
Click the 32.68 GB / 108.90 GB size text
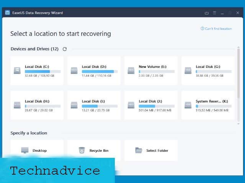pos(39,75)
